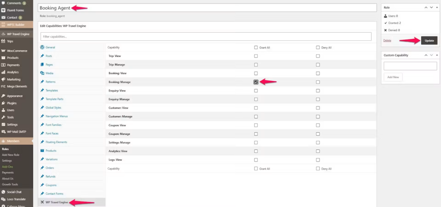Click the Delete role link

pos(387,41)
